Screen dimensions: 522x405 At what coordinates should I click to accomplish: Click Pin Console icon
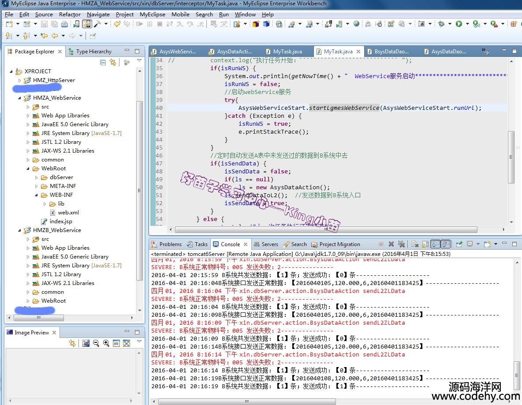click(x=459, y=244)
